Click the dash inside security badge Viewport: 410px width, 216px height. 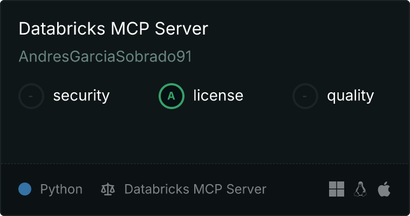(31, 96)
